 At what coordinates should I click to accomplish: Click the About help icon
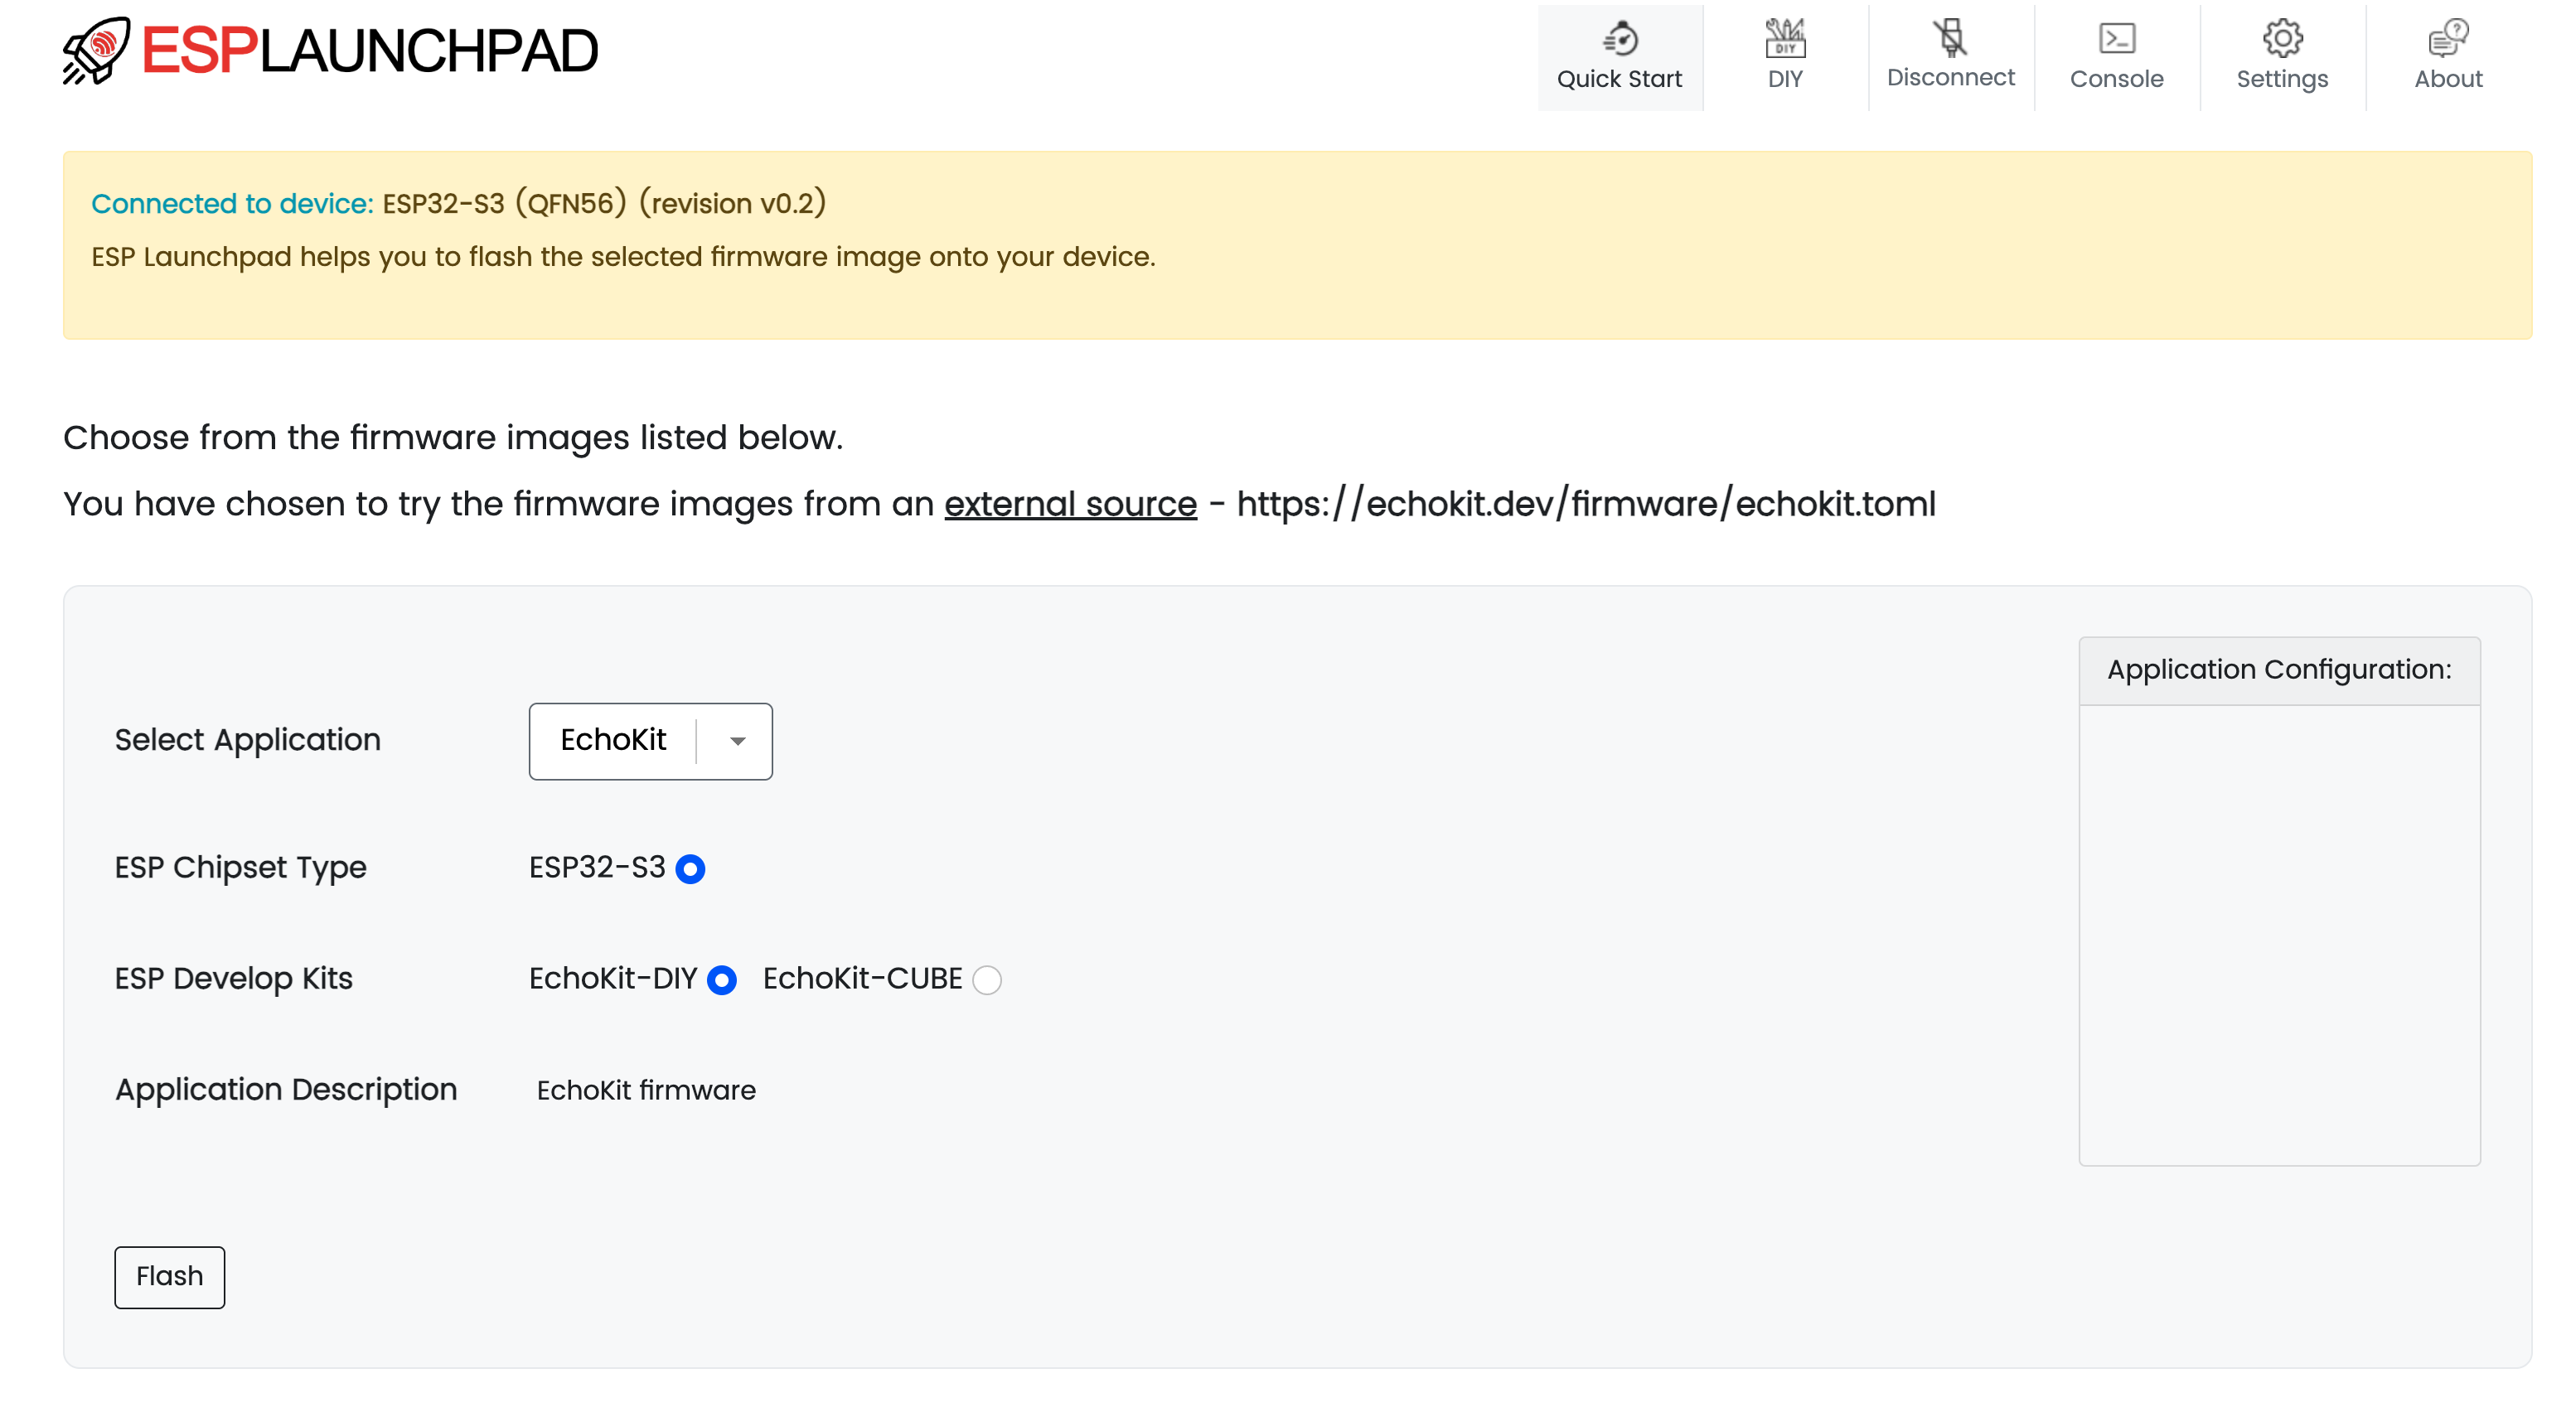click(x=2447, y=39)
